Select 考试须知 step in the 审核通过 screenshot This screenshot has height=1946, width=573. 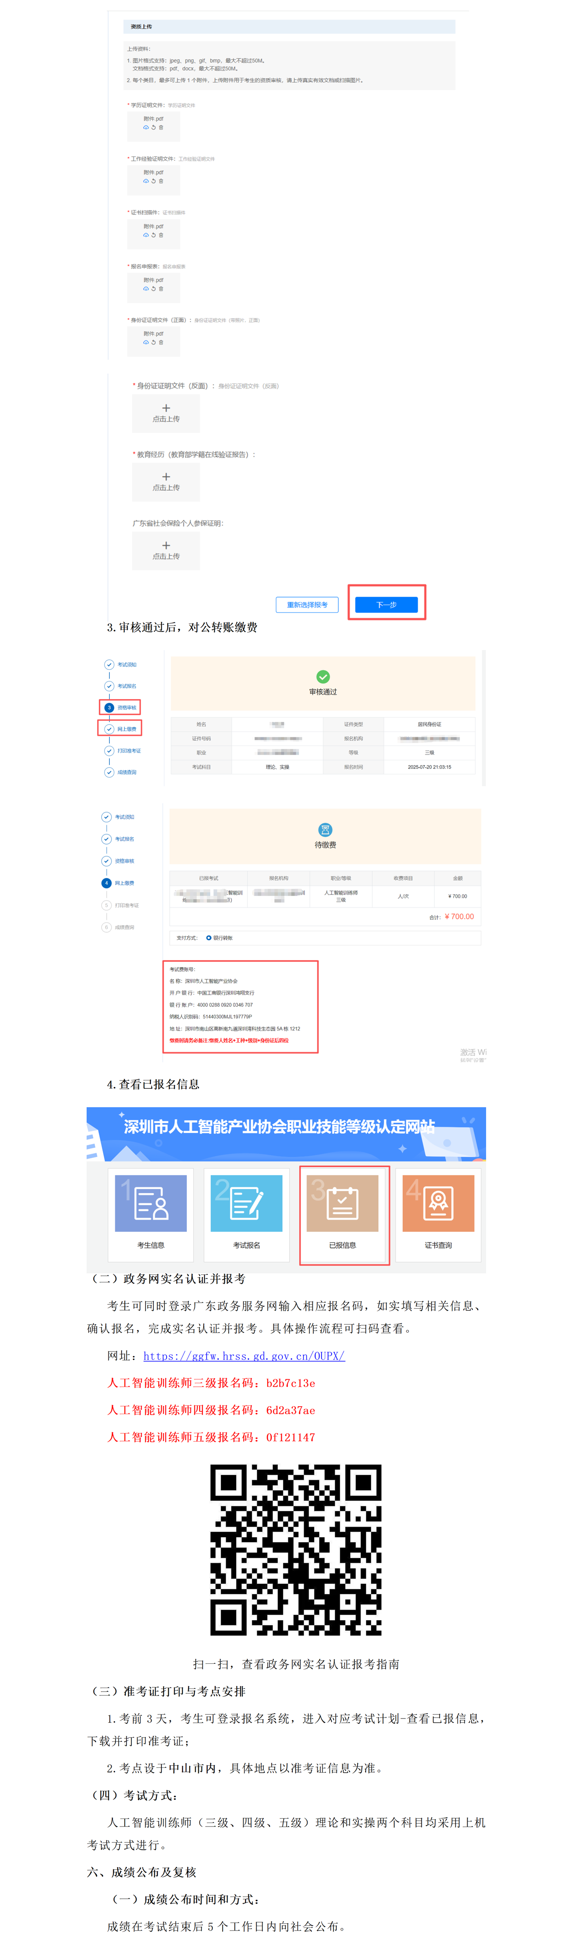tap(121, 665)
